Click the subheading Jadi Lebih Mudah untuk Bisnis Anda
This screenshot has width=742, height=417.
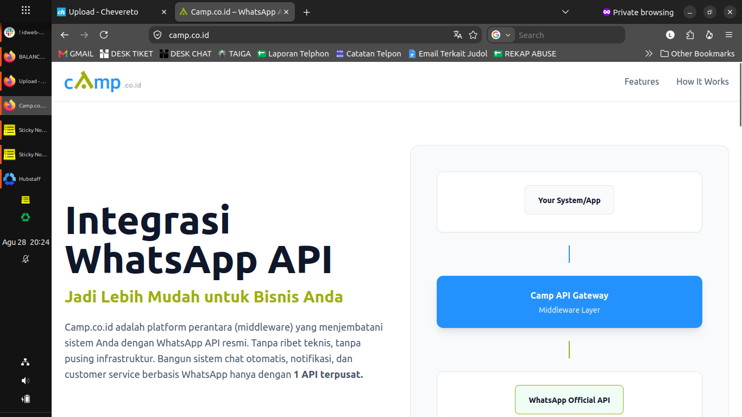tap(204, 297)
